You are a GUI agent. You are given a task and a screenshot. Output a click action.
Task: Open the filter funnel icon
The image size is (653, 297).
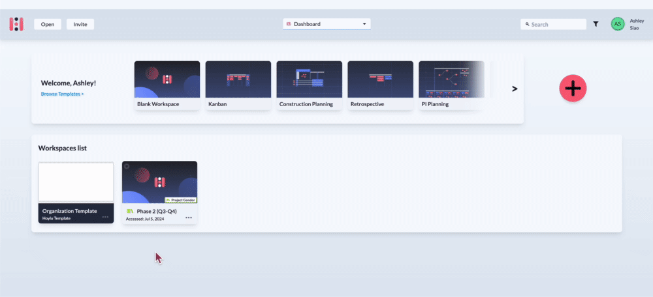click(x=596, y=24)
